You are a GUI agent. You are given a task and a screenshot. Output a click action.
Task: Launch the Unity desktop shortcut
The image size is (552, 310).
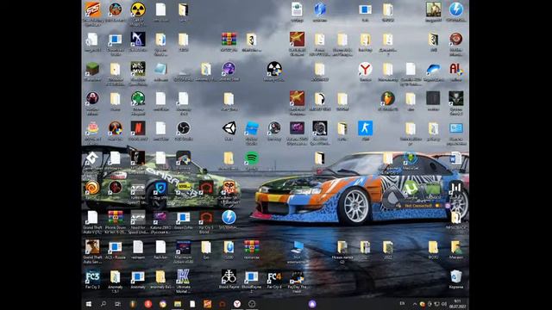[x=229, y=128]
